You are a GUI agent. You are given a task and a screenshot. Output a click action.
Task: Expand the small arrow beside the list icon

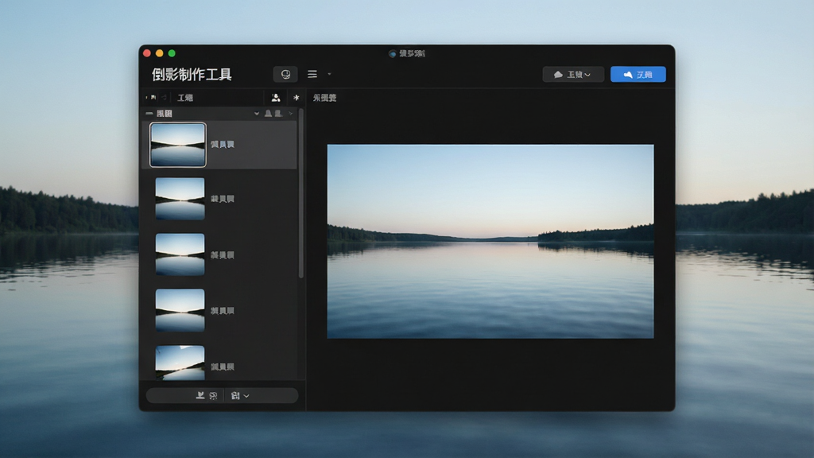pos(329,74)
